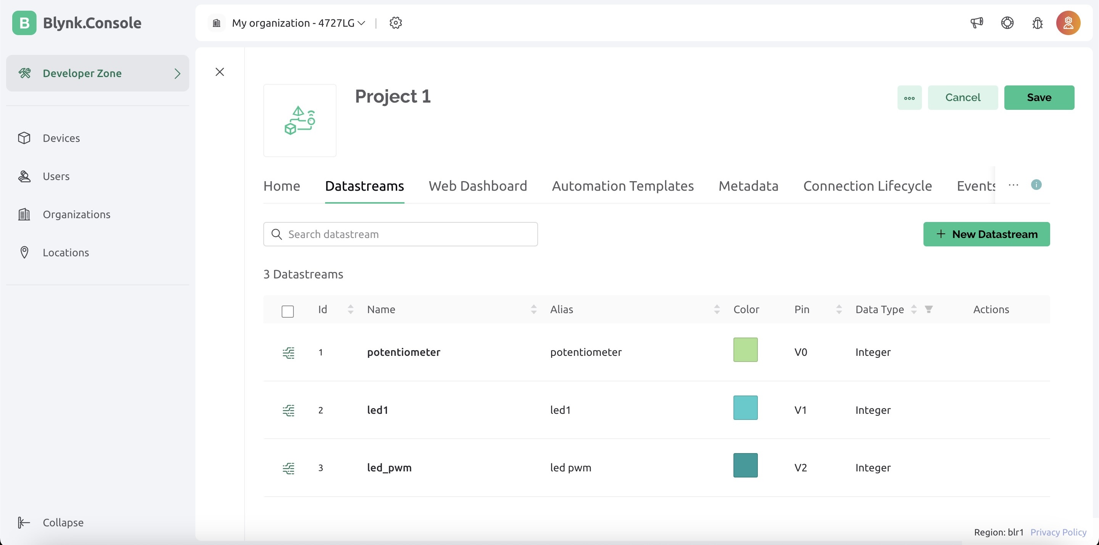Image resolution: width=1099 pixels, height=545 pixels.
Task: Click the Project 1 title
Action: click(x=393, y=96)
